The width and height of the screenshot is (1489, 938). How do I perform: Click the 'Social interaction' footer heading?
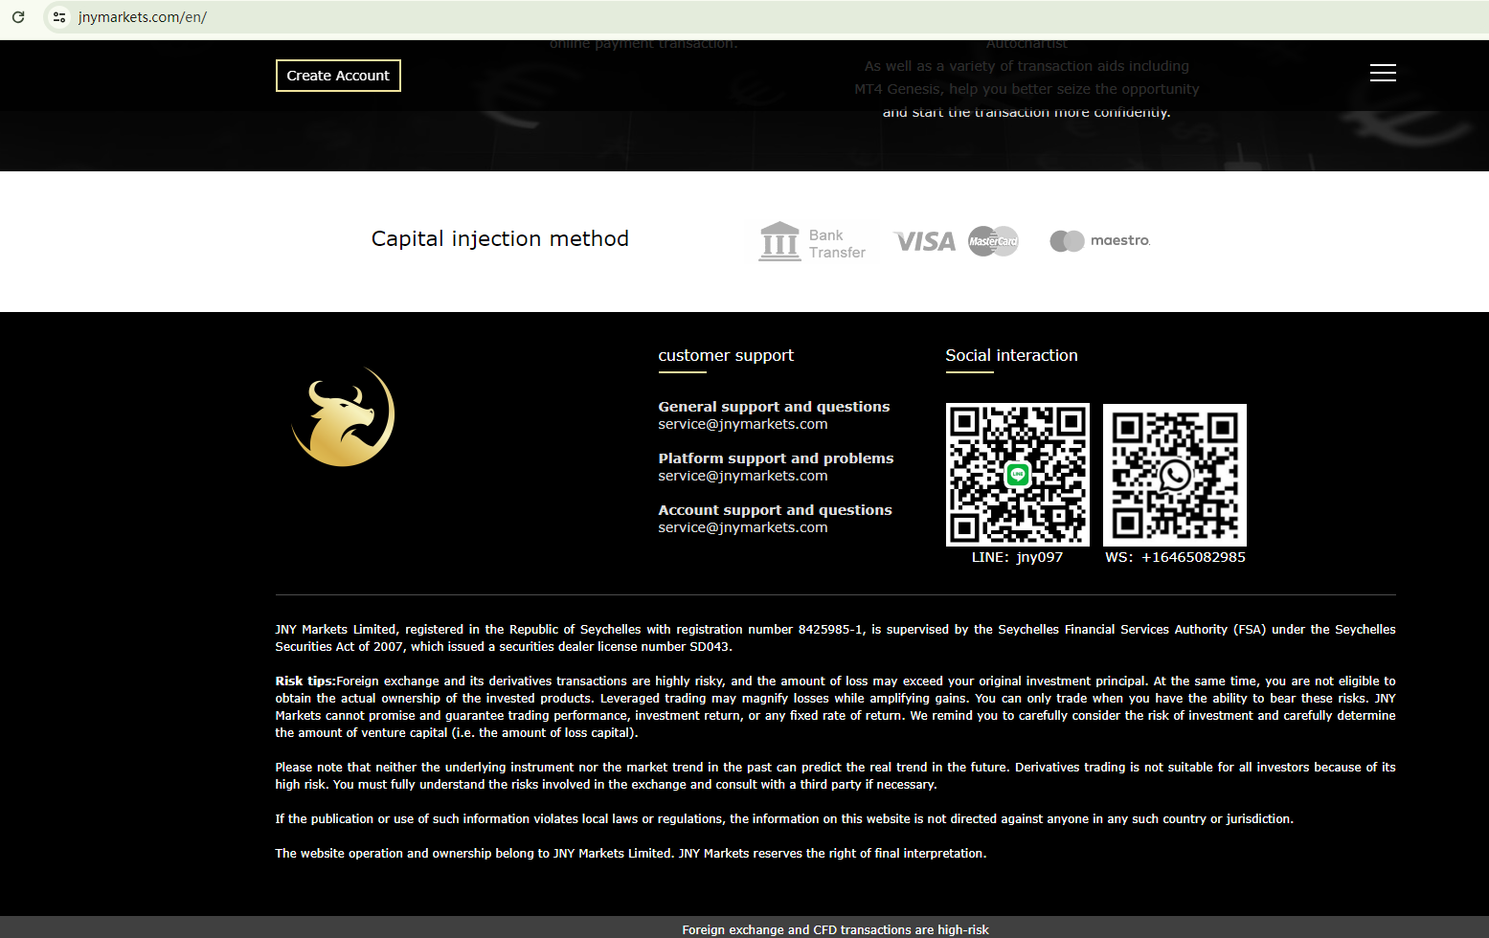[1011, 355]
